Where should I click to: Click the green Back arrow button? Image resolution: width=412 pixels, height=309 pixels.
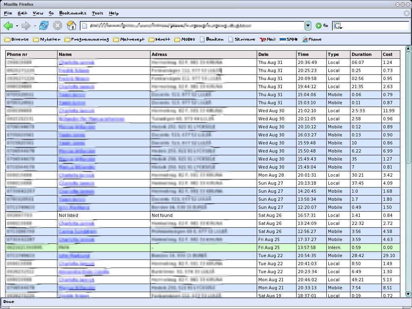click(8, 26)
